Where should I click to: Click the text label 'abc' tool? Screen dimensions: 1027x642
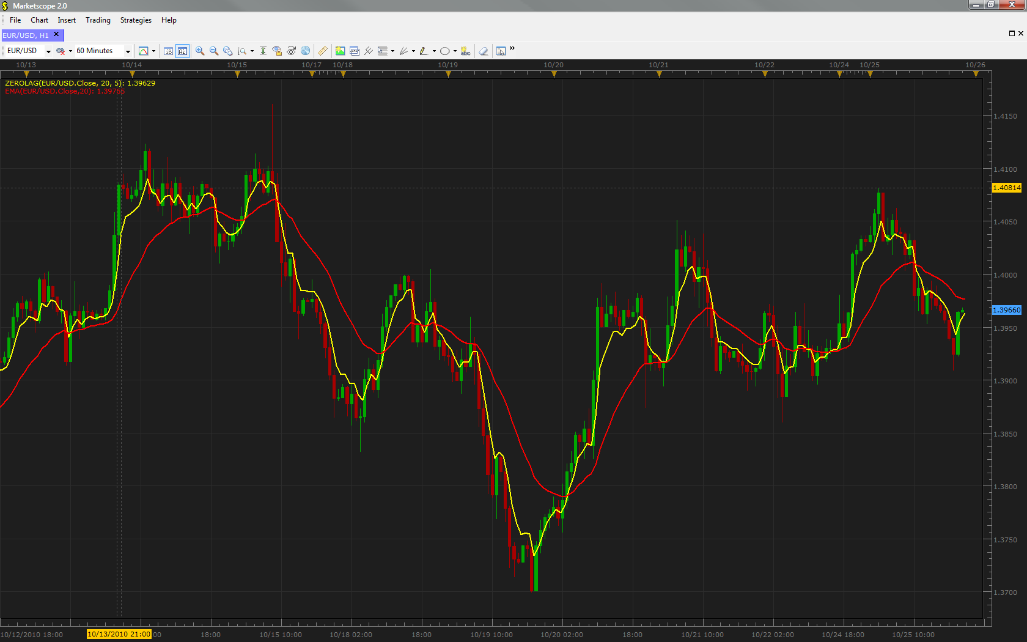pos(466,51)
